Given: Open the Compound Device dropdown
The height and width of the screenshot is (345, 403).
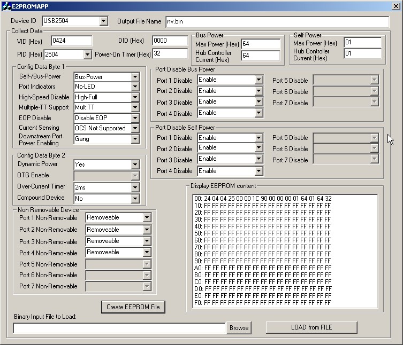Looking at the screenshot, I should pyautogui.click(x=135, y=199).
